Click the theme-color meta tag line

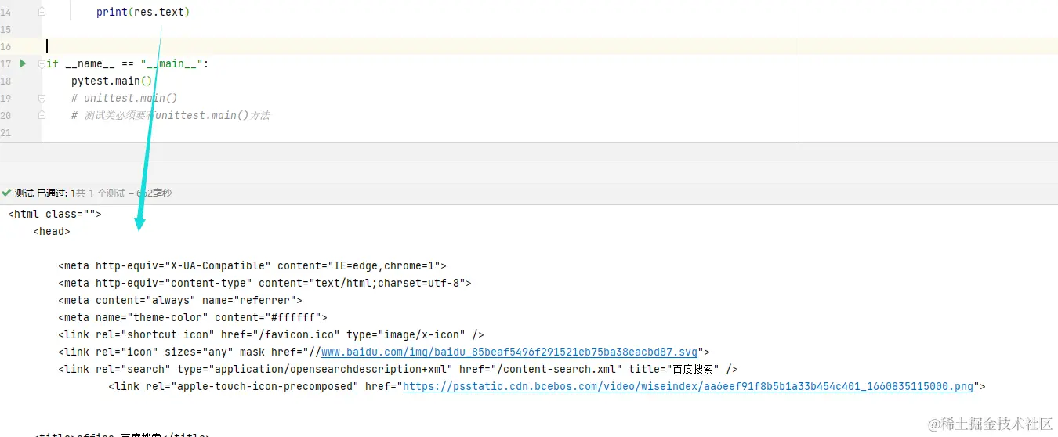192,318
